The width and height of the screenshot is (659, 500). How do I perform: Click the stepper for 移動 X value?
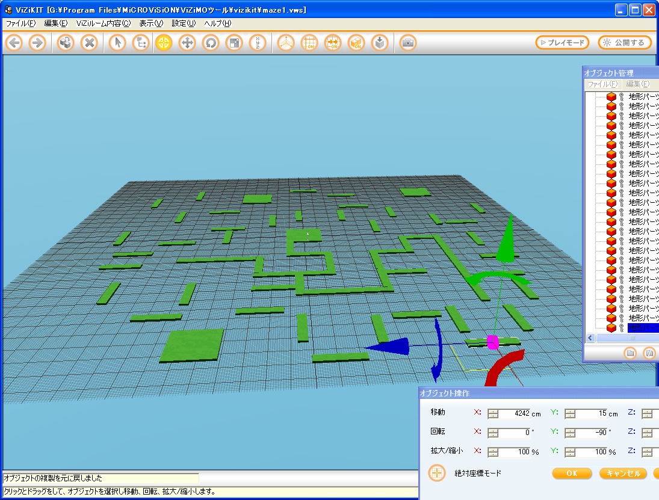493,413
